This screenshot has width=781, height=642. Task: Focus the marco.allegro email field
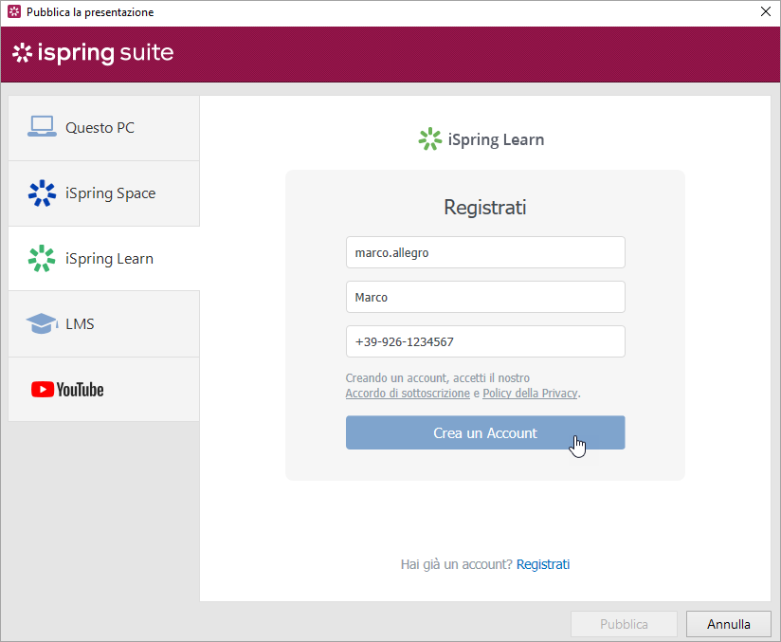pos(485,253)
